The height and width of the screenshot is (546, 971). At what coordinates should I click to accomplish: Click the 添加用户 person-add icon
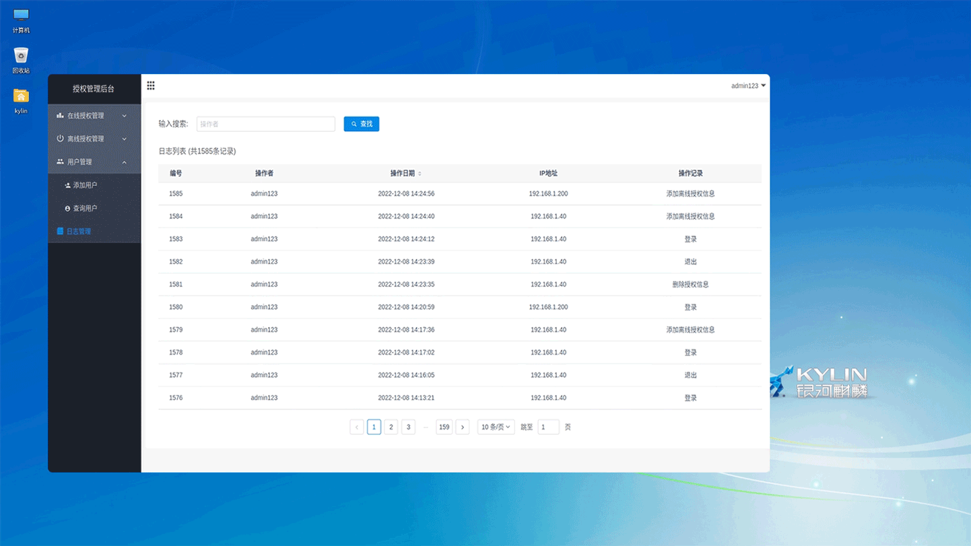(67, 185)
